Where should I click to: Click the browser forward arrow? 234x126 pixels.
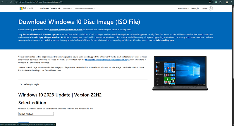[x=7, y=2]
